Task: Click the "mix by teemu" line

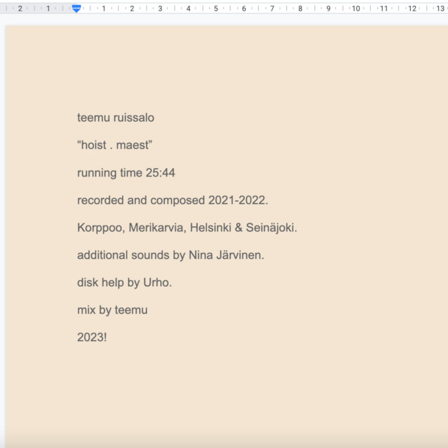Action: tap(112, 310)
